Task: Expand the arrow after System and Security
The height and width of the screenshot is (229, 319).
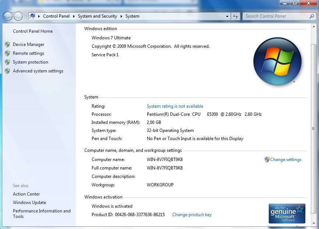Action: tap(121, 16)
